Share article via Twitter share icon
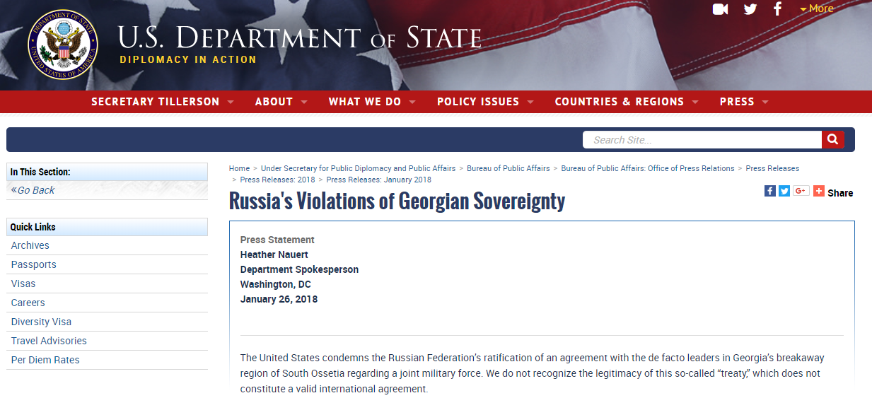The height and width of the screenshot is (398, 872). (784, 191)
